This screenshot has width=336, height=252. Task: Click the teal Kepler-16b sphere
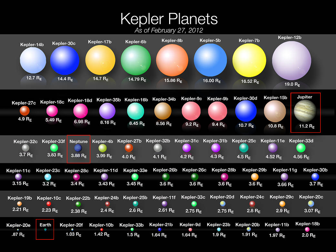(136, 111)
